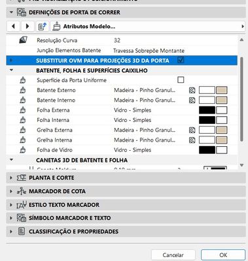Open the Atributos Modelo page dropdown
248x261 pixels.
148,27
